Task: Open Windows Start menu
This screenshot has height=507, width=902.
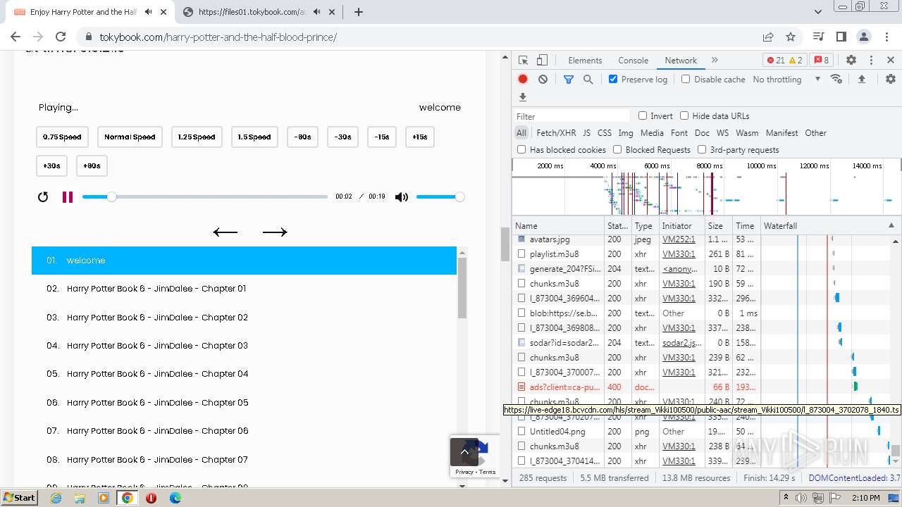Action: pos(19,497)
